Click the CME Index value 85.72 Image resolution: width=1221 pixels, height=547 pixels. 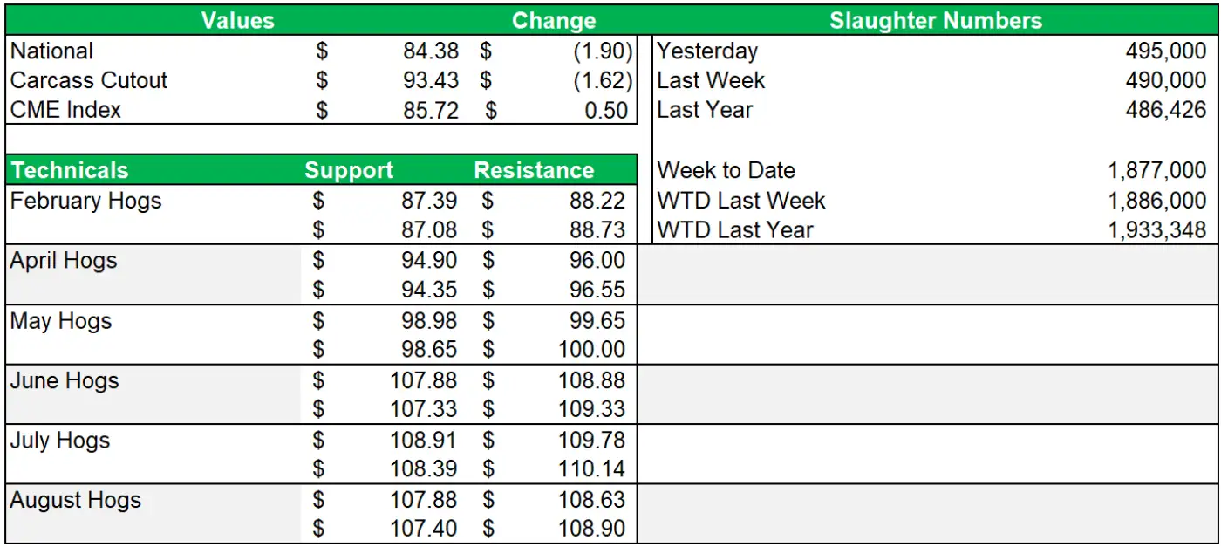[430, 111]
